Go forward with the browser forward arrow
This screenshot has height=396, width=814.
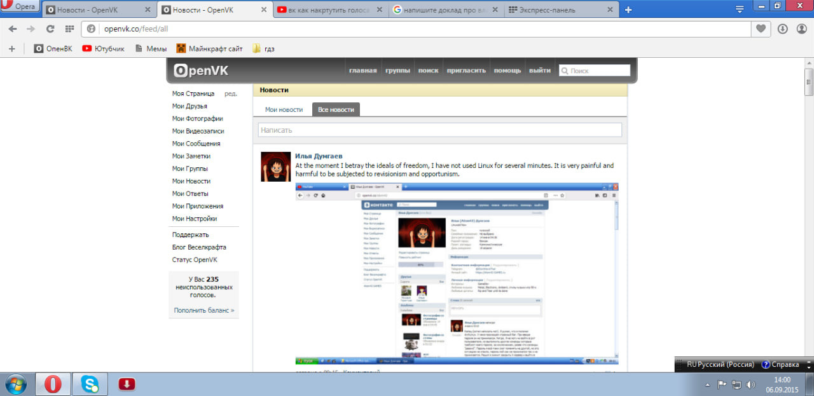31,29
